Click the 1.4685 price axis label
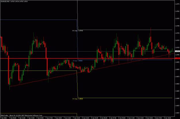The image size is (180, 119). pyautogui.click(x=177, y=69)
